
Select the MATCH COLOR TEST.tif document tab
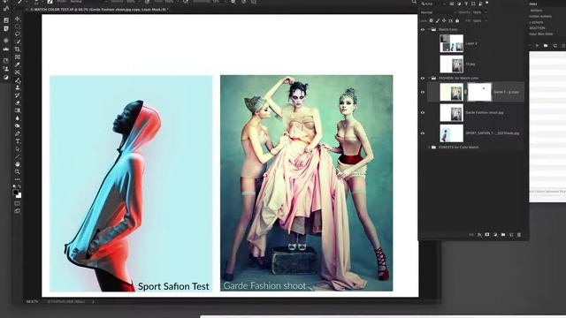[x=99, y=10]
